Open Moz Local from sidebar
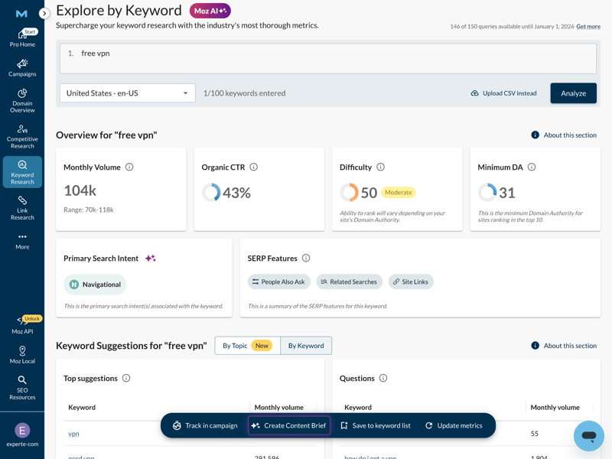Screen dimensions: 612x459 (x=22, y=355)
